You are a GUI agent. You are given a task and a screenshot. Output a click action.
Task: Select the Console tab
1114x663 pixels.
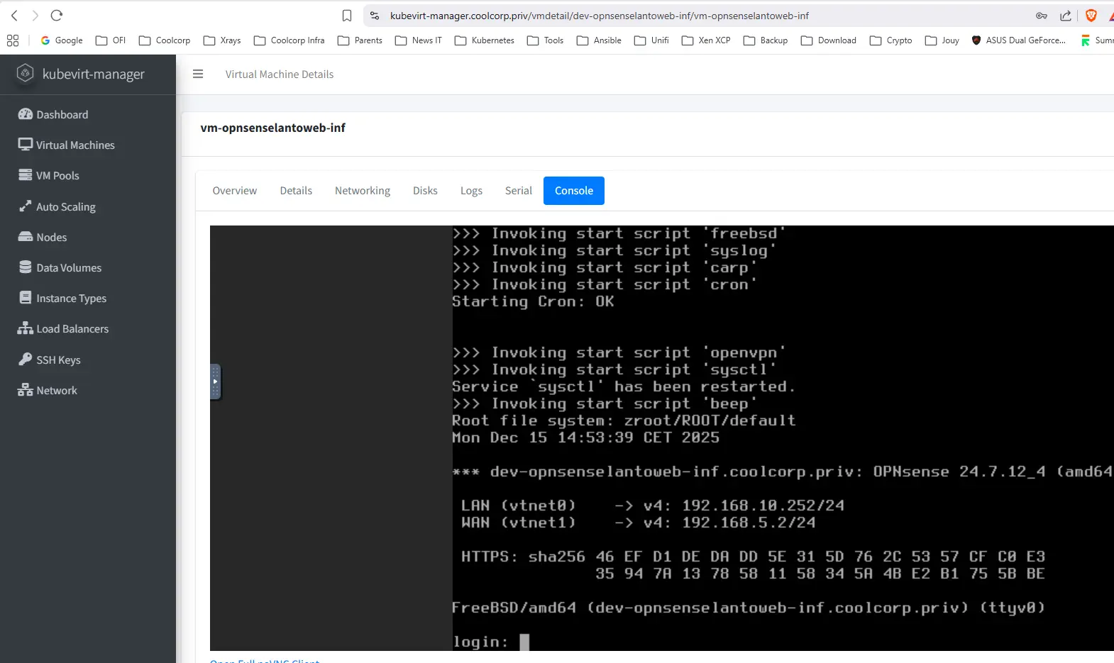pyautogui.click(x=574, y=191)
